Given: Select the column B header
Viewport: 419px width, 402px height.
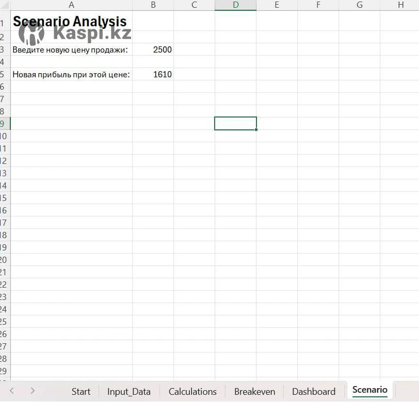Looking at the screenshot, I should [153, 5].
